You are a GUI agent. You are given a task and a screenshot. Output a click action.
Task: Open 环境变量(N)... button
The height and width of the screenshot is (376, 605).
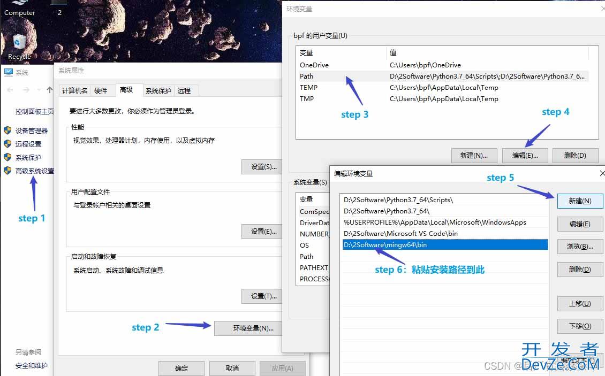click(x=248, y=328)
